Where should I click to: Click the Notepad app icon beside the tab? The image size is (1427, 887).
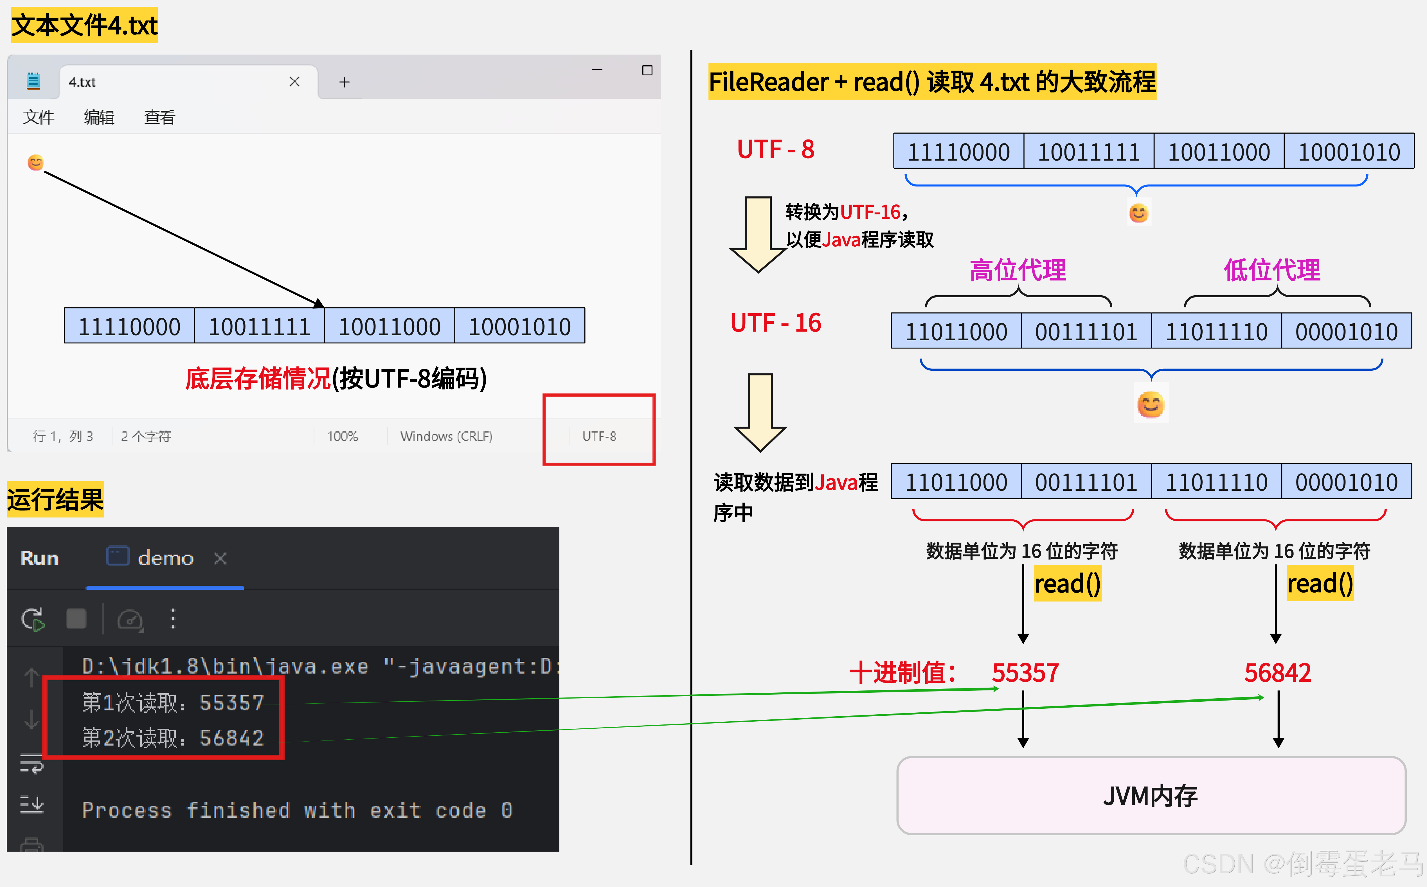coord(33,81)
